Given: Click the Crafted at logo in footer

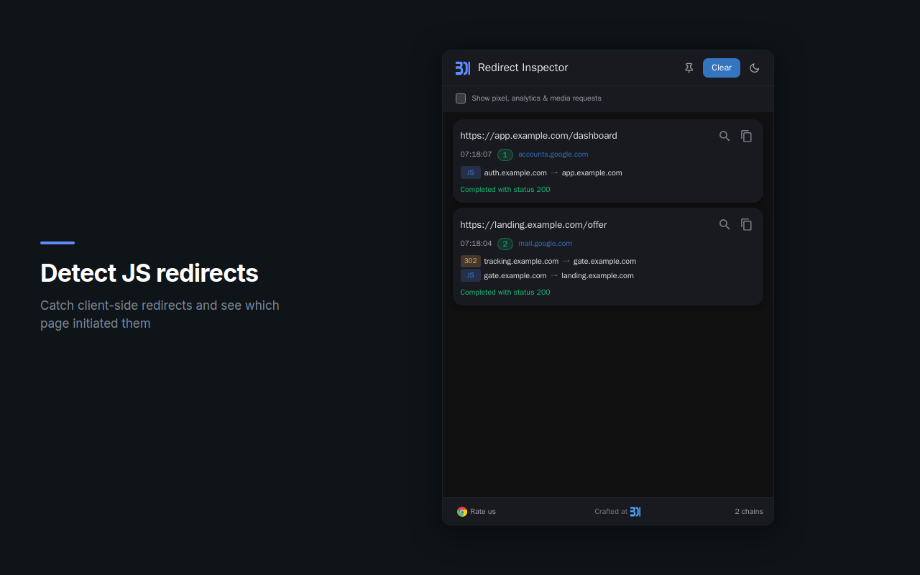Looking at the screenshot, I should point(635,511).
